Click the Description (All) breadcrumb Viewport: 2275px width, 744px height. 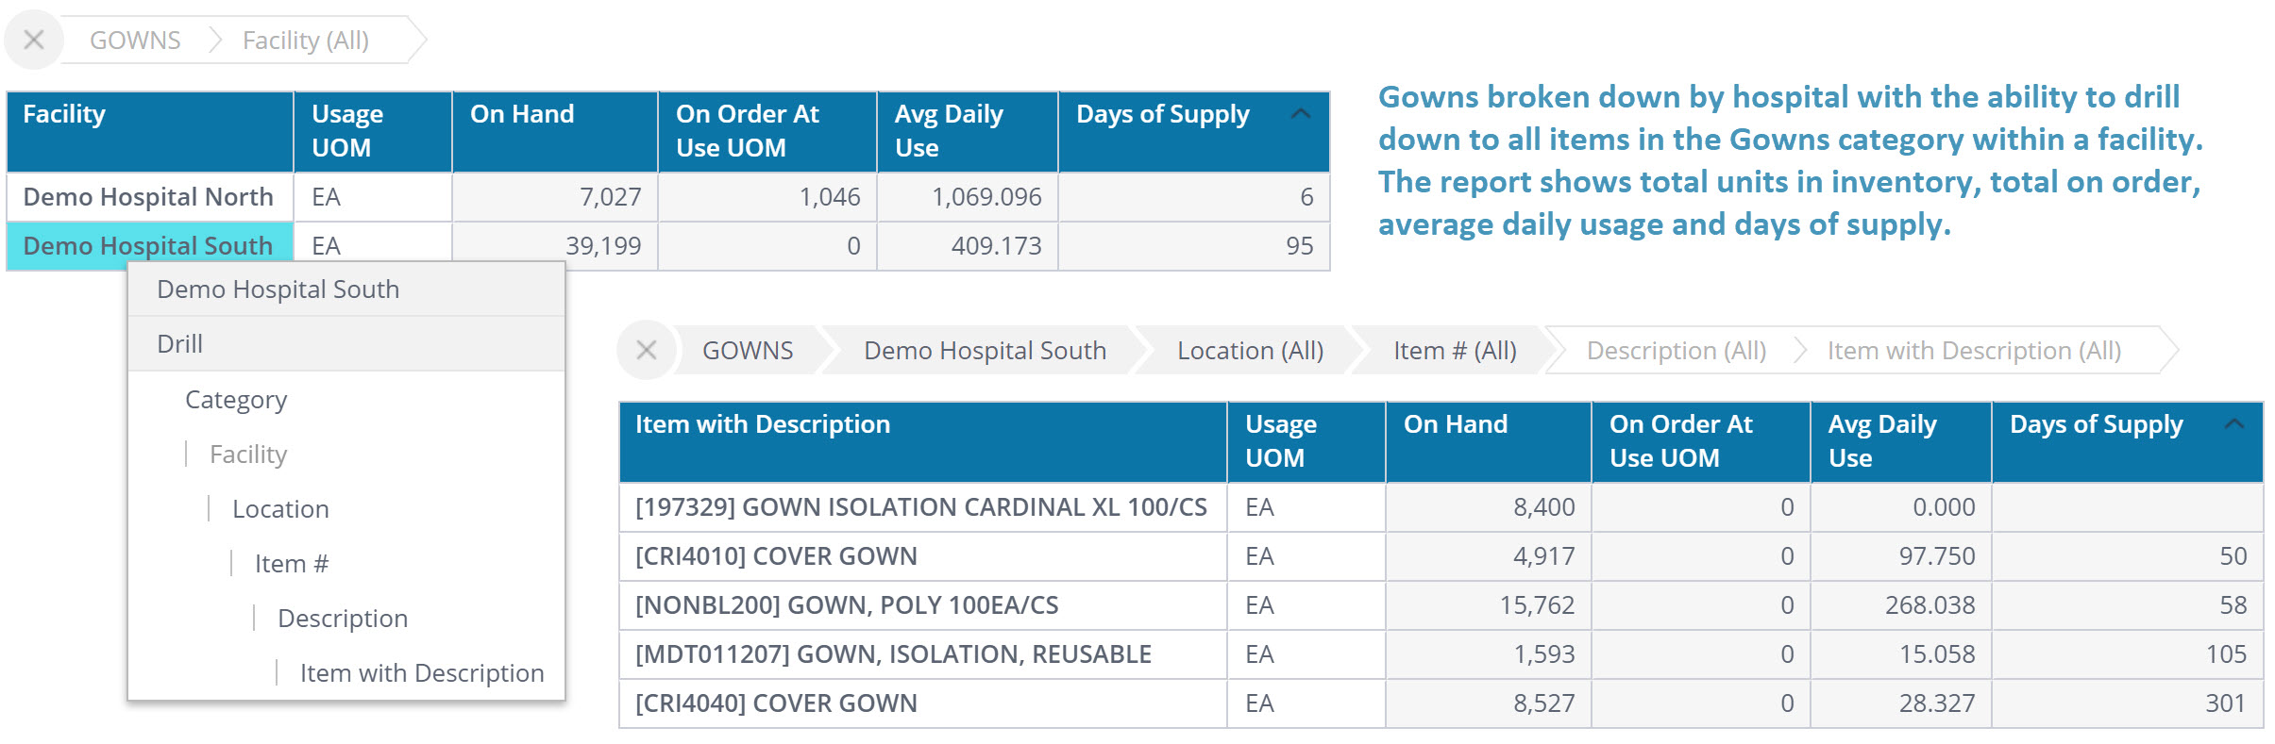(1676, 351)
